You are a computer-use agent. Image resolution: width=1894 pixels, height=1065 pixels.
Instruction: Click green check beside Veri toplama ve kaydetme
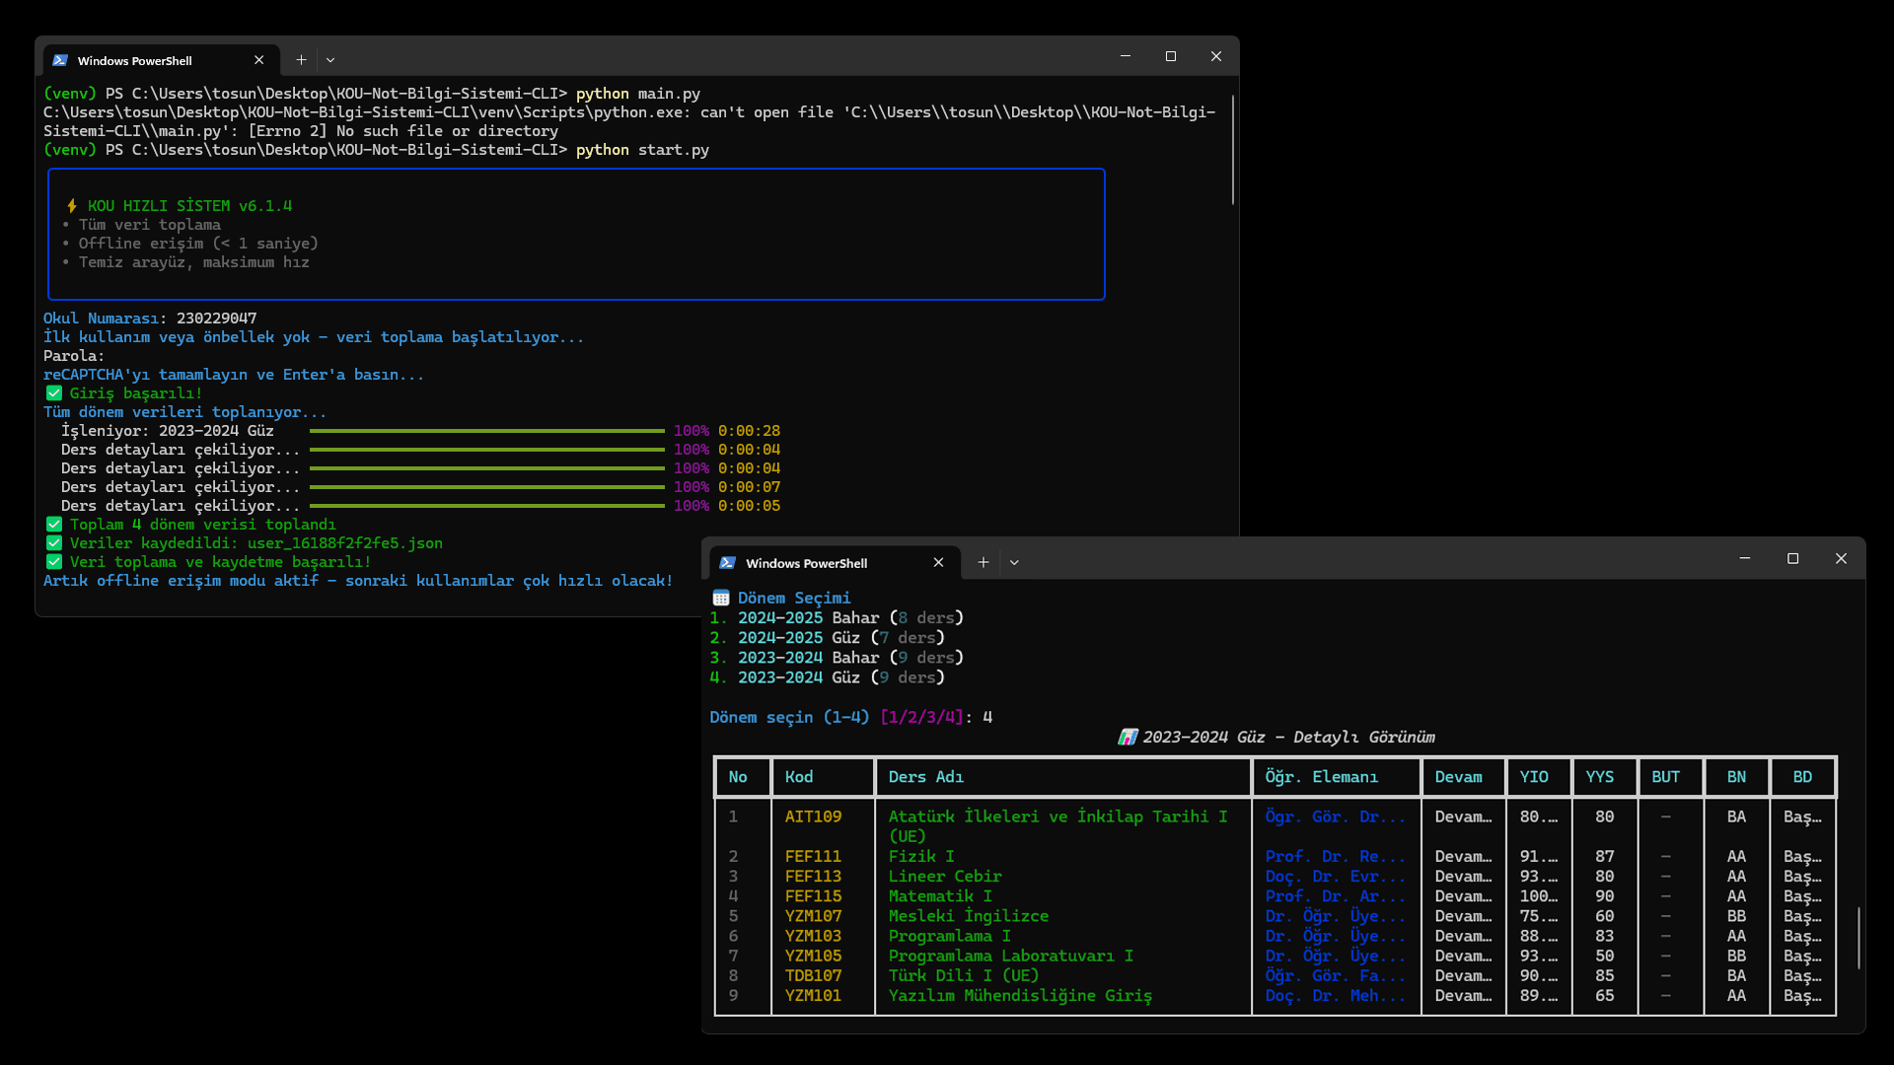point(54,562)
